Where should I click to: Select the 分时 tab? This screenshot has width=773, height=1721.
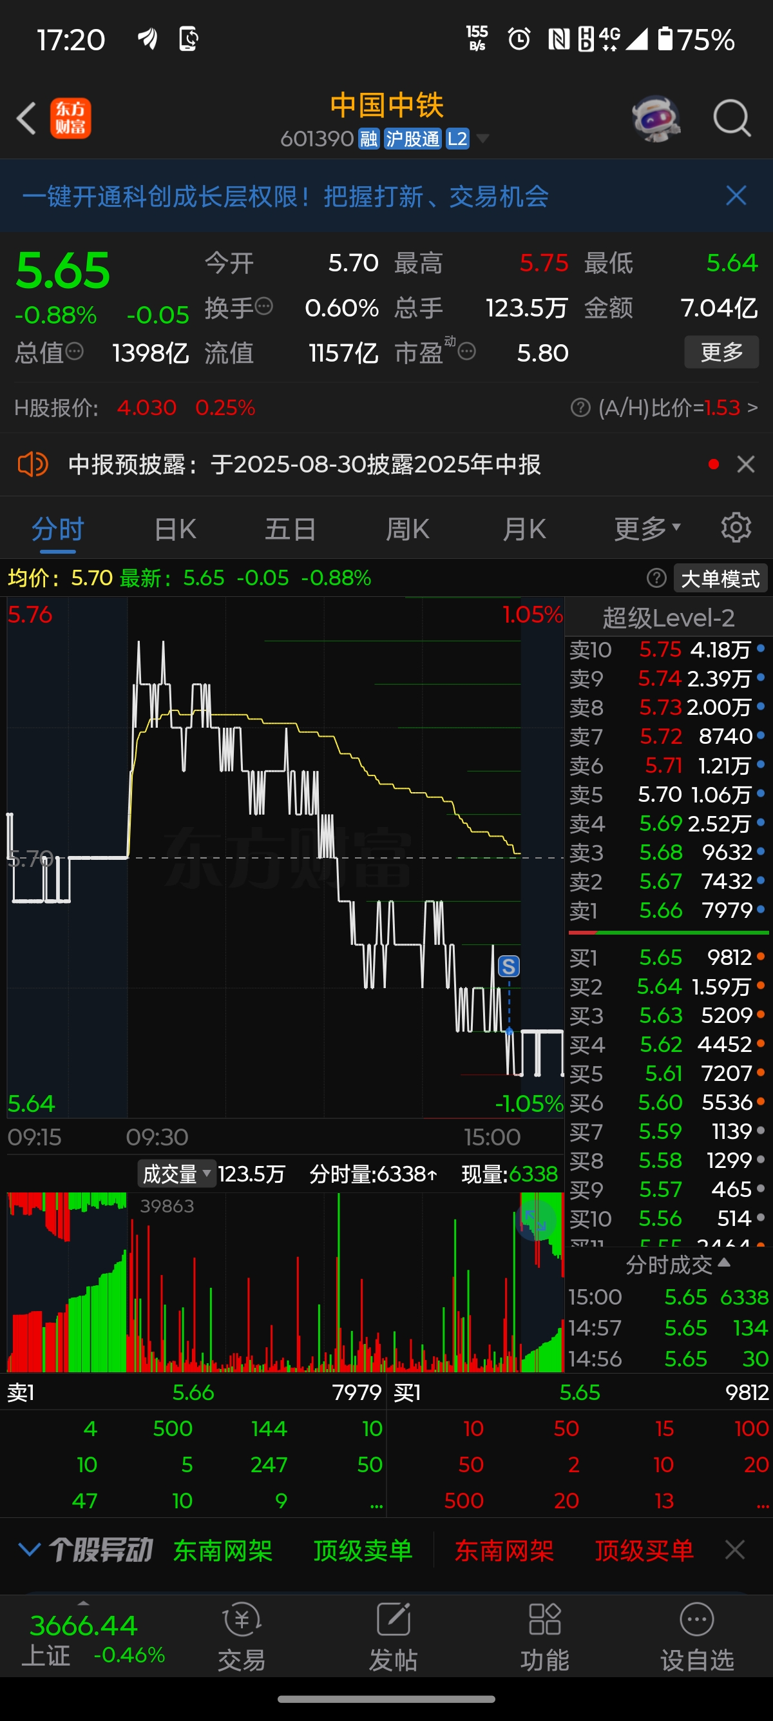58,529
